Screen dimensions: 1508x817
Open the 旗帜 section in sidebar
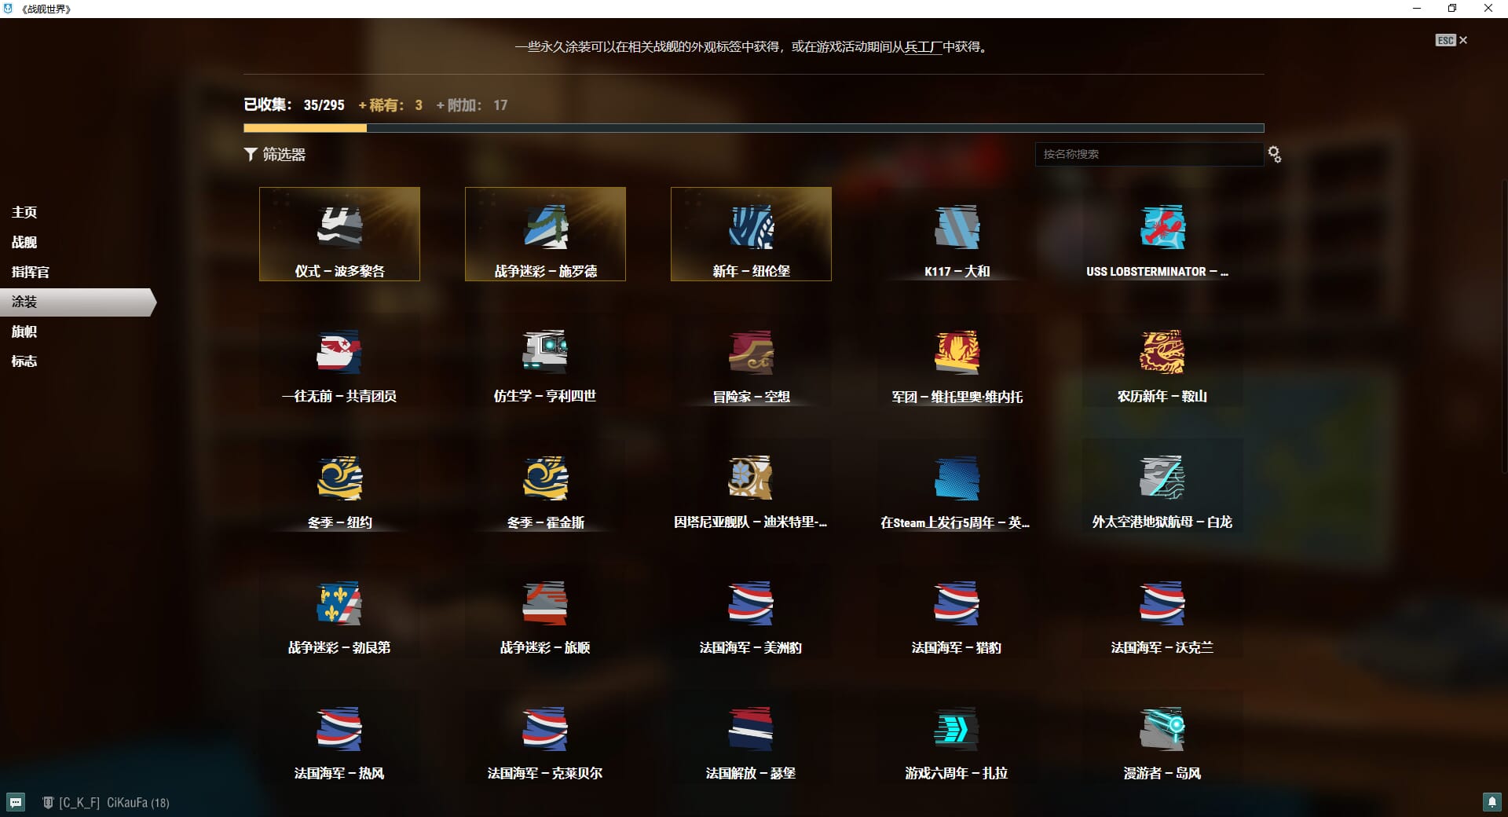coord(24,332)
